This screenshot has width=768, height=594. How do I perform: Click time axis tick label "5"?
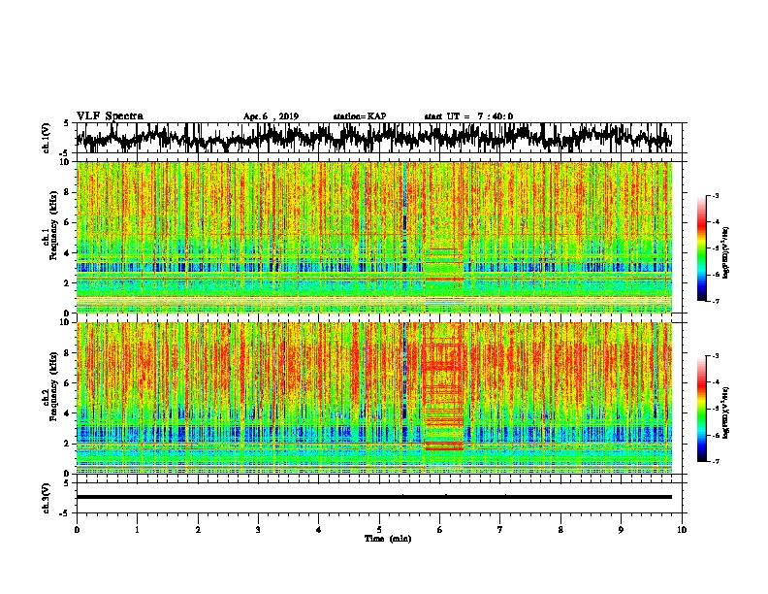pos(379,530)
